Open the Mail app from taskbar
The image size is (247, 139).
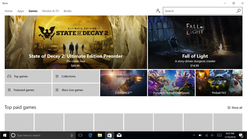[x=119, y=135]
